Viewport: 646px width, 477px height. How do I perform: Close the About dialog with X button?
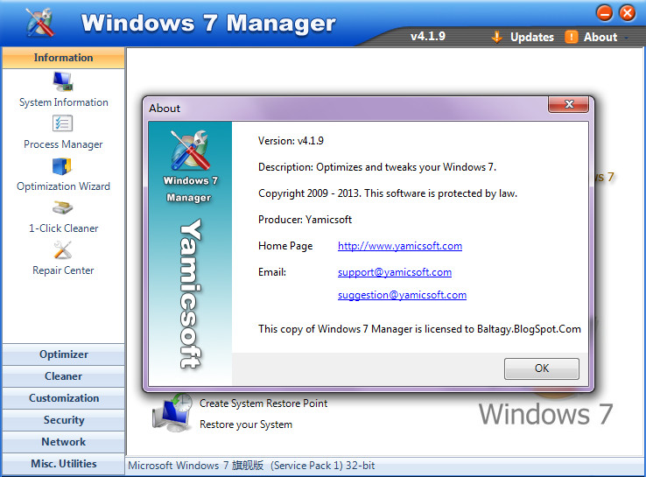568,104
